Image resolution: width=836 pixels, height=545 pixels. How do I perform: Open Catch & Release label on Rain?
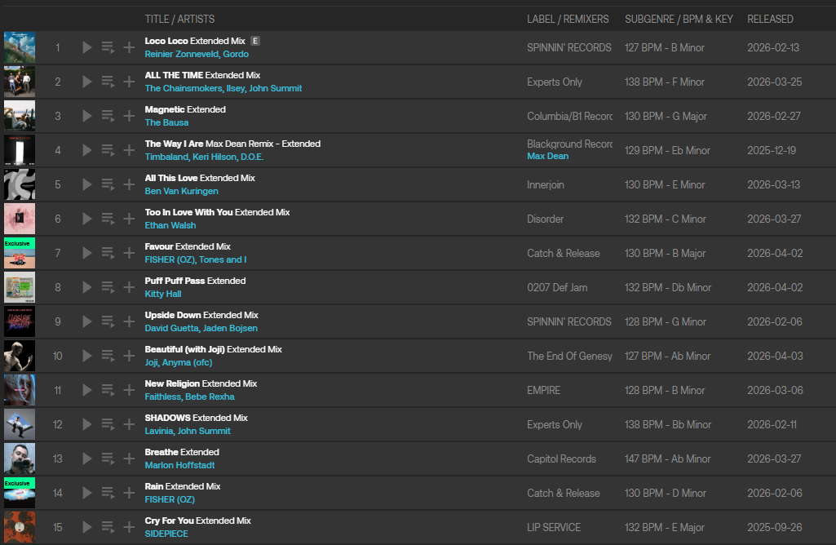click(563, 493)
